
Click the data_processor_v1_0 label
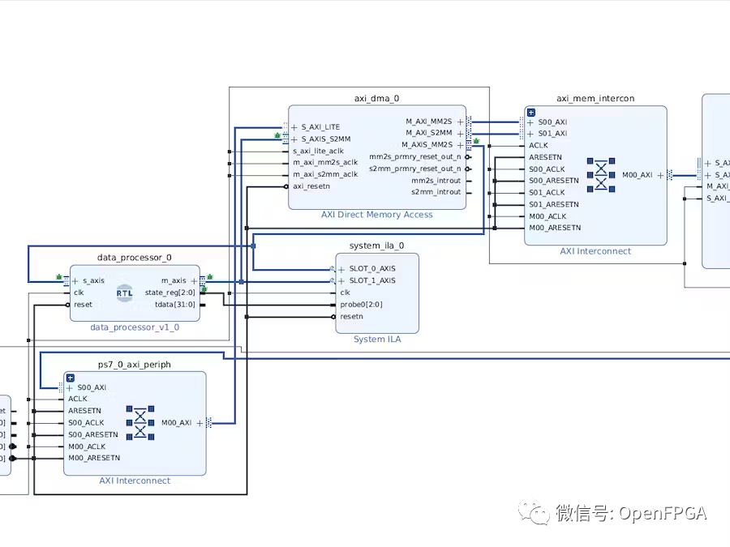[135, 327]
